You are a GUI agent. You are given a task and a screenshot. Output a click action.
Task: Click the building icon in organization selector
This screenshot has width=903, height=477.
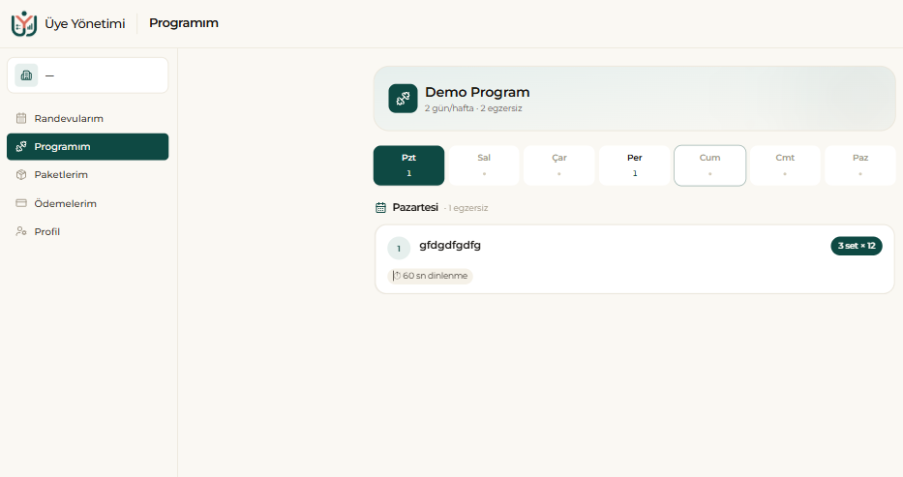click(x=26, y=75)
